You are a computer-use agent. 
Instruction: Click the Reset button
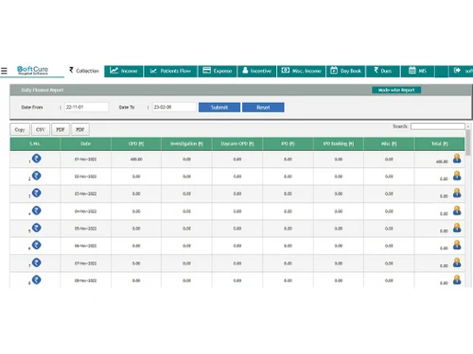pyautogui.click(x=263, y=108)
